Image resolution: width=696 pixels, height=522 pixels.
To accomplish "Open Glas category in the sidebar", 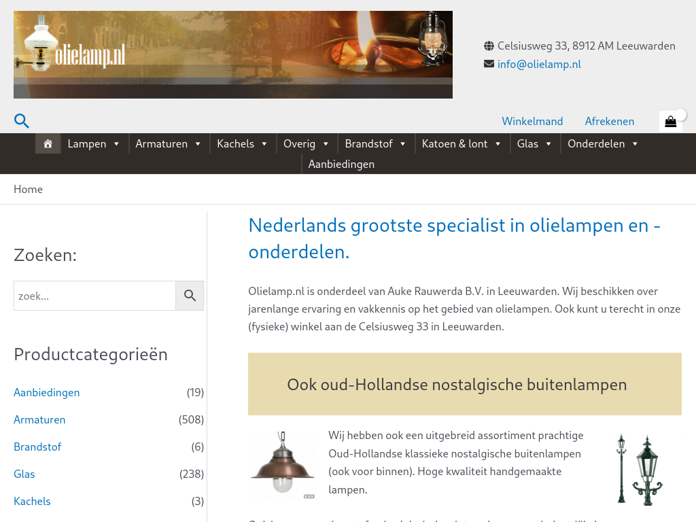I will 24,474.
